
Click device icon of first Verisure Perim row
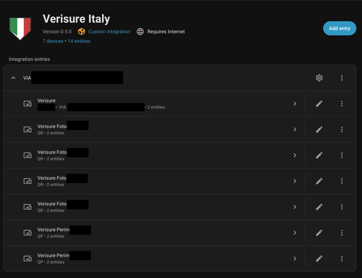click(28, 233)
